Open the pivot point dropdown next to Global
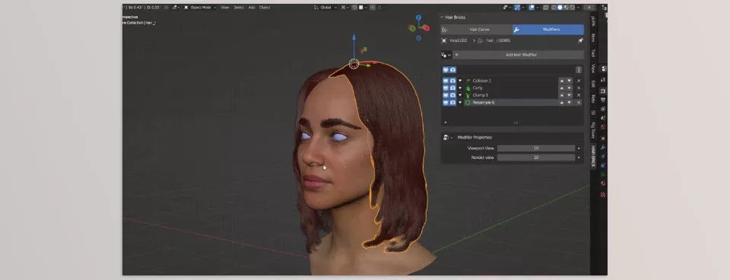 (344, 8)
